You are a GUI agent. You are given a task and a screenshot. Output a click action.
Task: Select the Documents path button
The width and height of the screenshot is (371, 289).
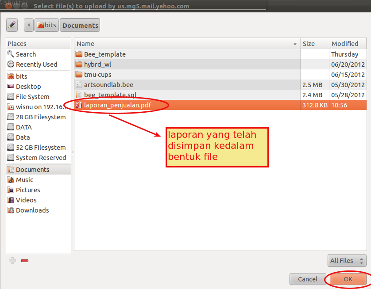[x=80, y=25]
